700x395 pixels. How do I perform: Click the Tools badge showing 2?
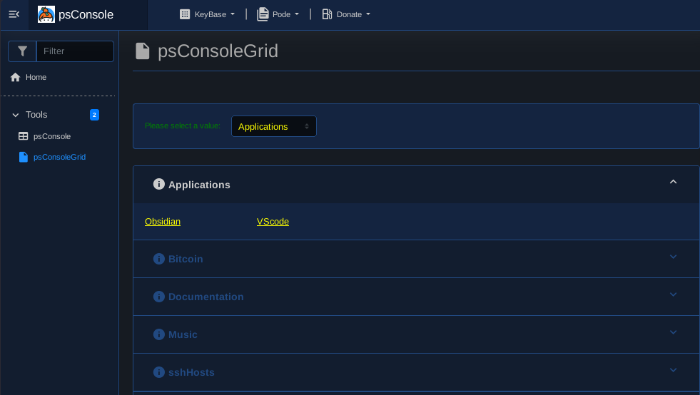[x=94, y=115]
